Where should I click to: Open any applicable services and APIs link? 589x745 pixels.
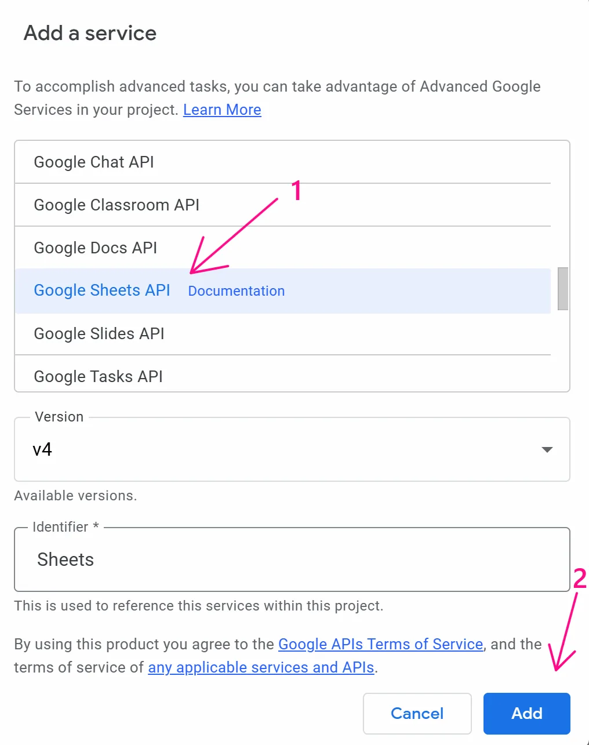pyautogui.click(x=261, y=667)
